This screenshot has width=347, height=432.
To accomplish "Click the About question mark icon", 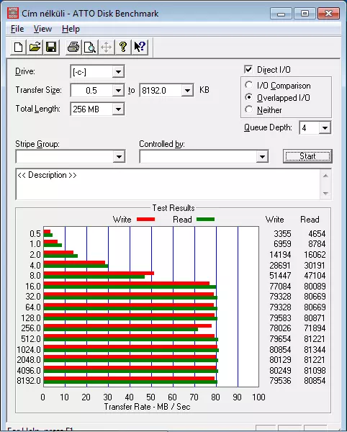I will tap(123, 47).
